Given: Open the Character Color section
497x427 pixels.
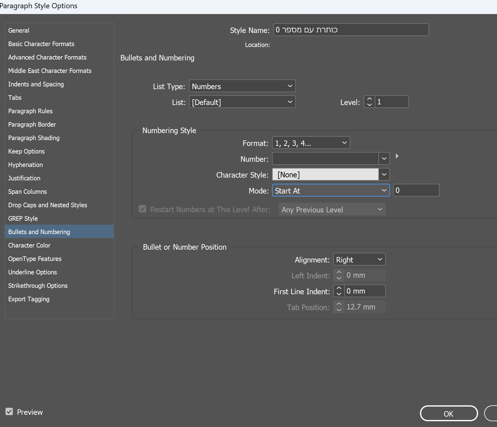Looking at the screenshot, I should coord(29,245).
